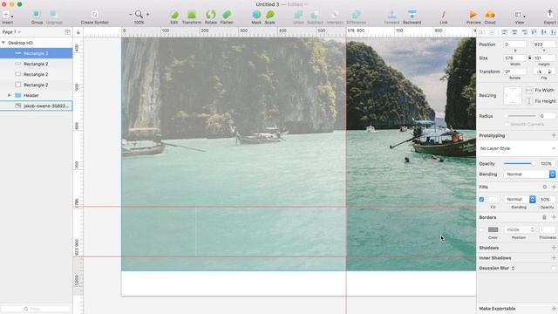
Task: Click the Borders trash button
Action: [x=544, y=217]
